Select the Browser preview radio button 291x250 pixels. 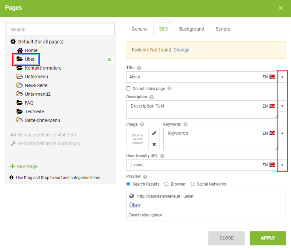166,184
